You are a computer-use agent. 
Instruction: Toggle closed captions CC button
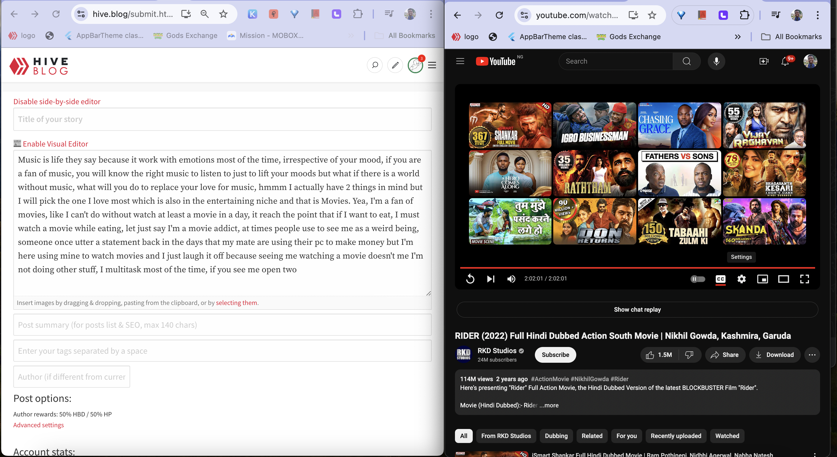click(x=721, y=279)
